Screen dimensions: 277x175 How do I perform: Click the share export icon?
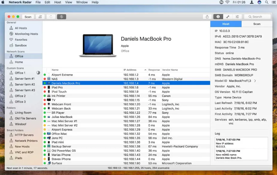[x=207, y=17]
